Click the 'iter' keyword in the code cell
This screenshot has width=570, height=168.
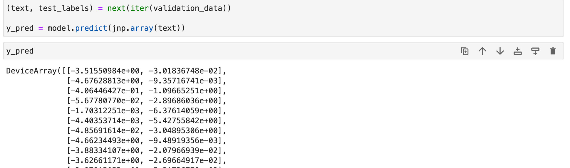(140, 8)
